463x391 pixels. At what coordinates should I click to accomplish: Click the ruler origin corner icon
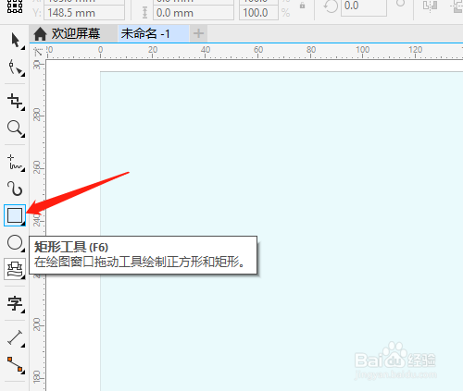(x=38, y=51)
